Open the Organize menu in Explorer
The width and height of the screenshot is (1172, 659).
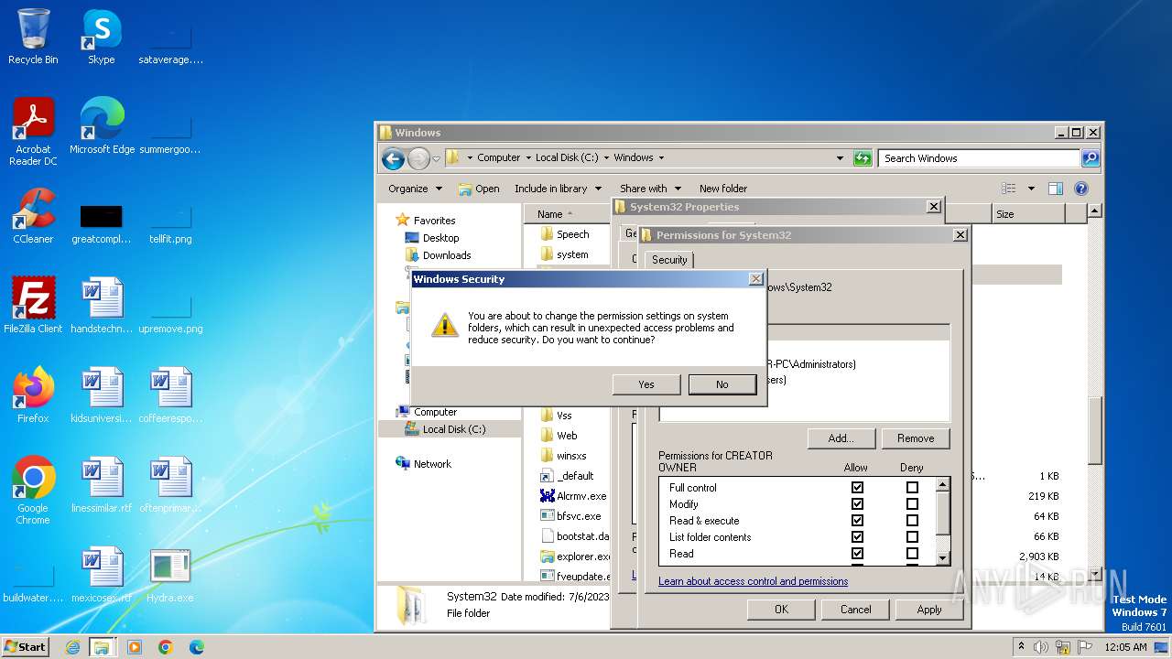click(x=416, y=189)
